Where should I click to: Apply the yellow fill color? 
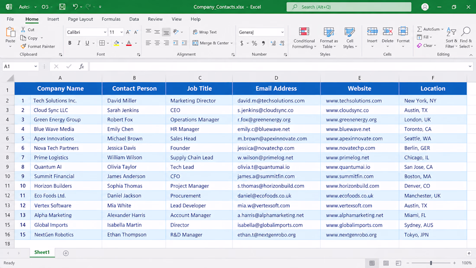click(116, 43)
